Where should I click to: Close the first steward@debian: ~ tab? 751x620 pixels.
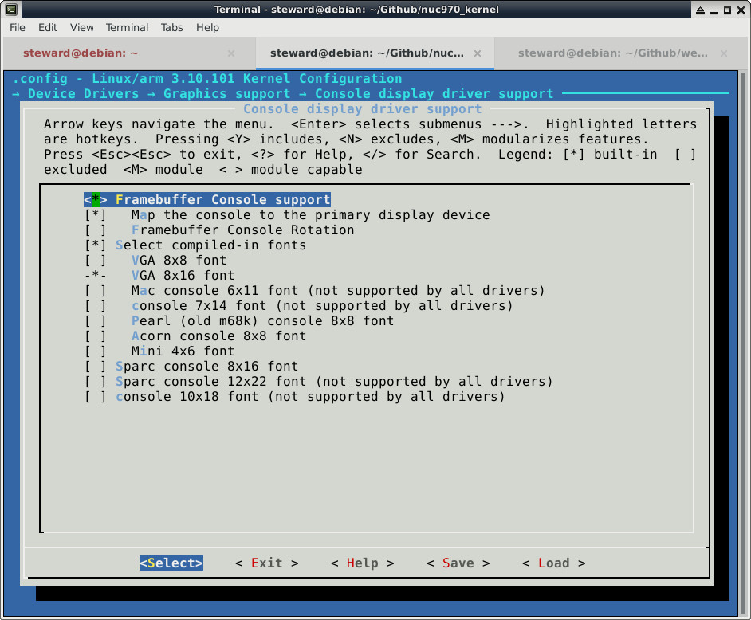pyautogui.click(x=231, y=53)
